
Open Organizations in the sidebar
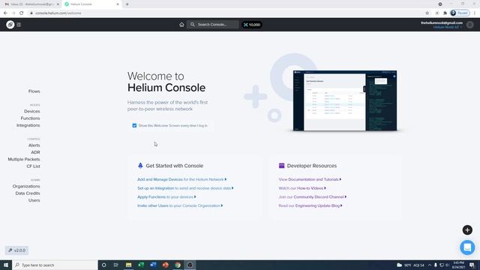click(26, 186)
